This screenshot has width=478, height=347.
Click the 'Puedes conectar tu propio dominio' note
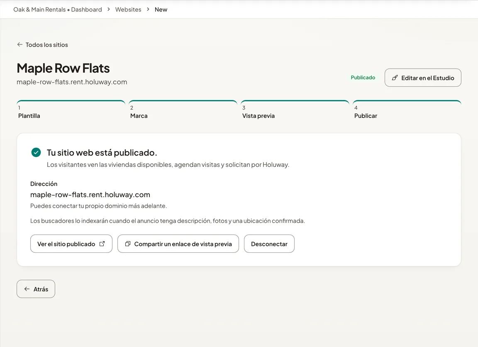coord(98,206)
